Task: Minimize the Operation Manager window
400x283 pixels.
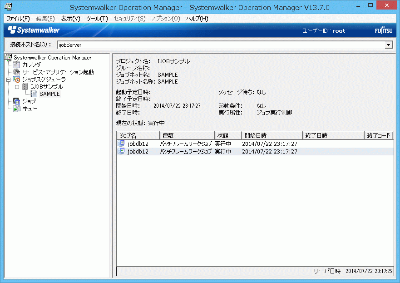Action: pos(358,6)
